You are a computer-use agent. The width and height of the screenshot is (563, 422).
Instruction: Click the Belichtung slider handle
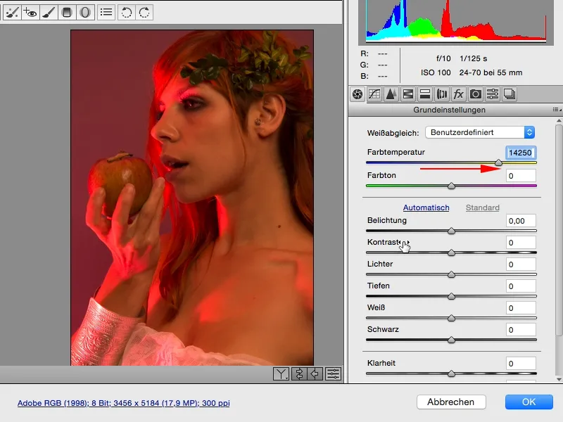451,231
